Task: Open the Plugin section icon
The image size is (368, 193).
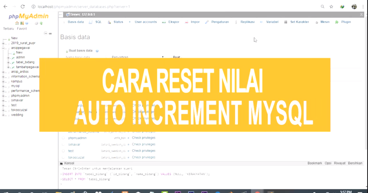Action: (x=336, y=22)
